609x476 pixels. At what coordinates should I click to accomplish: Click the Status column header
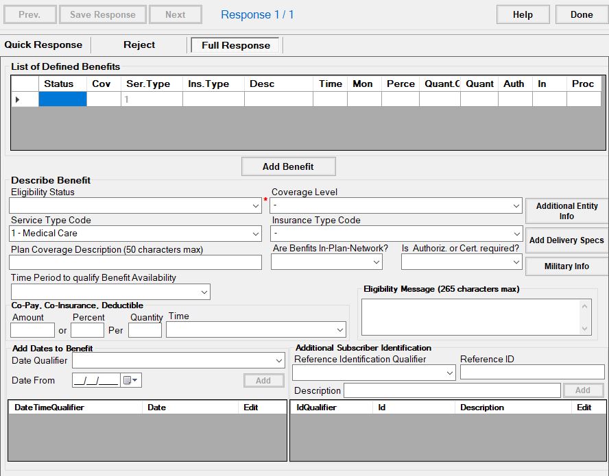[x=62, y=84]
